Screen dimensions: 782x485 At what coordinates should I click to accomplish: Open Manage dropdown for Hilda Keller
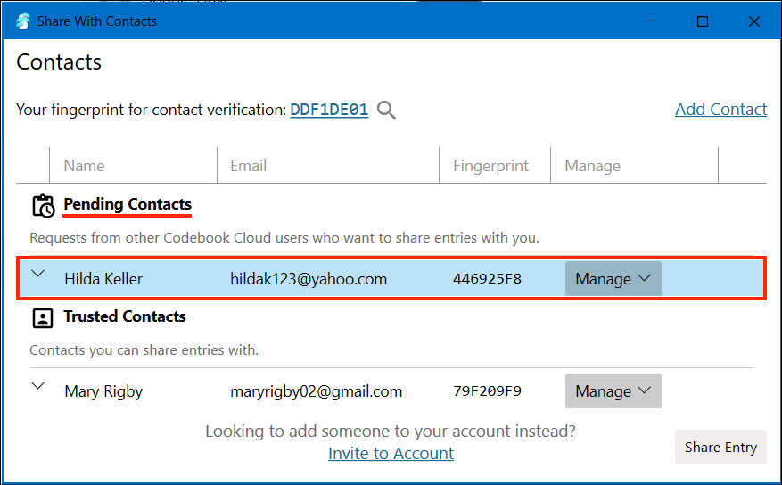[x=613, y=279]
